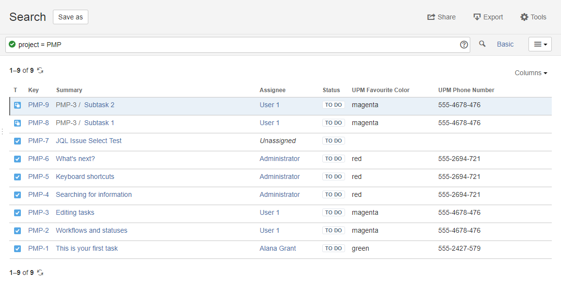
Task: Click the search magnifier icon
Action: (x=482, y=44)
